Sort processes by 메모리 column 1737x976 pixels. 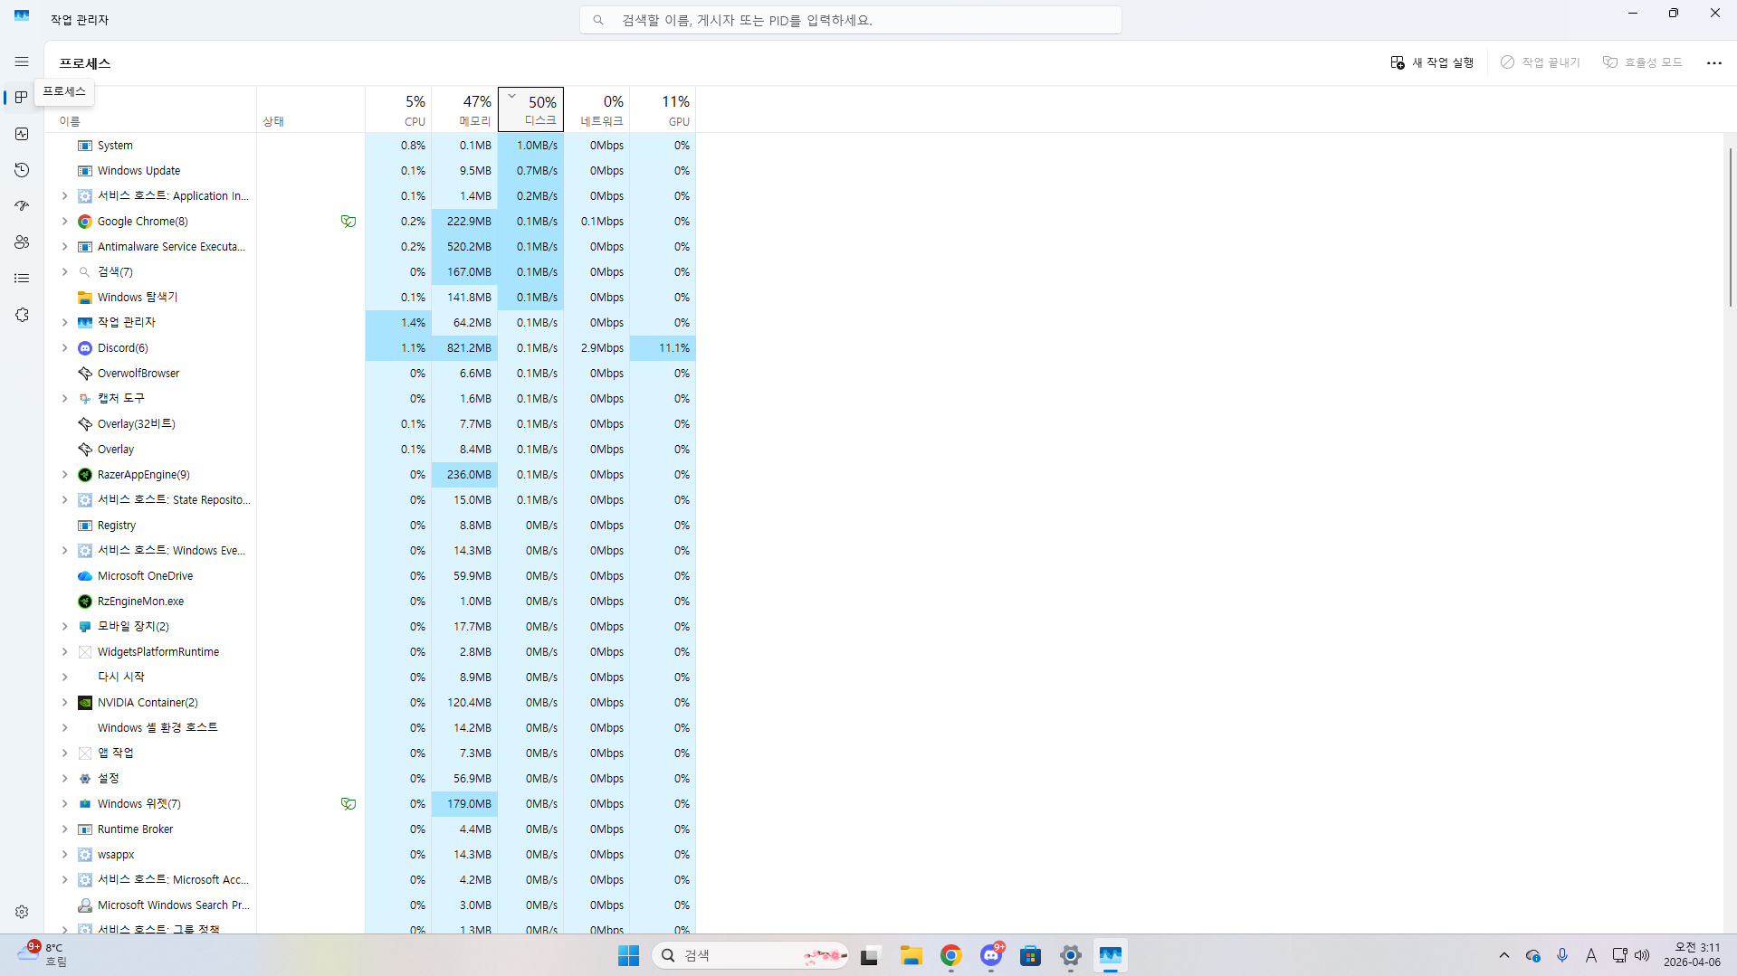tap(464, 109)
